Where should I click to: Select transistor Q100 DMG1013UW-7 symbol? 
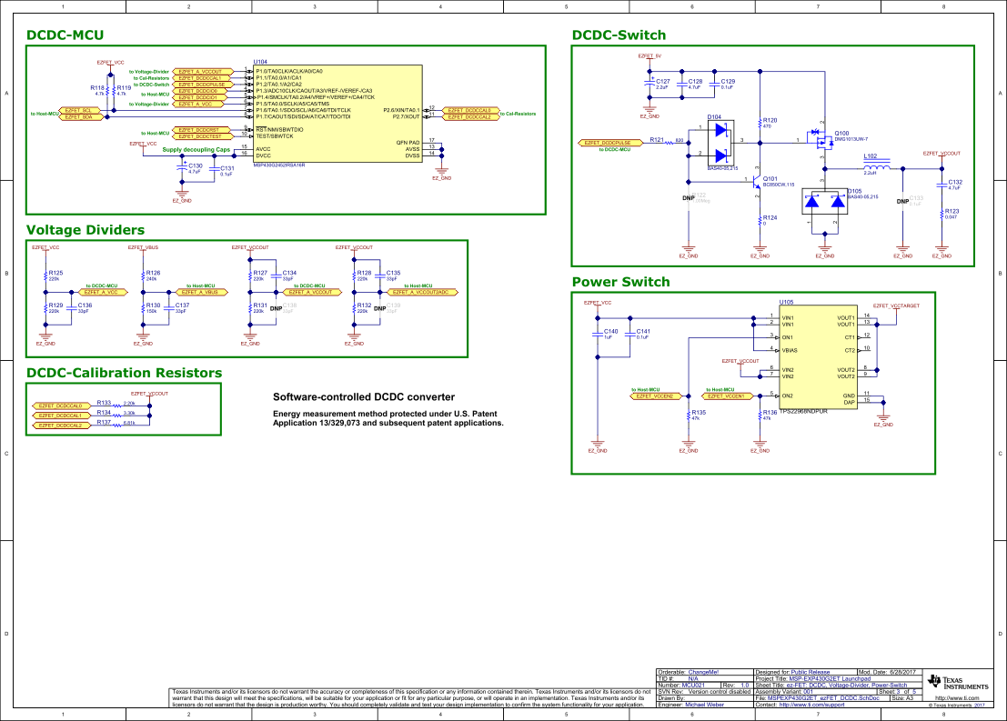point(823,142)
